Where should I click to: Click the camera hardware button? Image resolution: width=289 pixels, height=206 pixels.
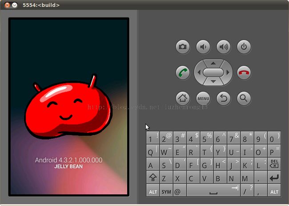tap(183, 47)
